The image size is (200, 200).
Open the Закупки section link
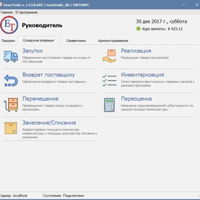33,51
